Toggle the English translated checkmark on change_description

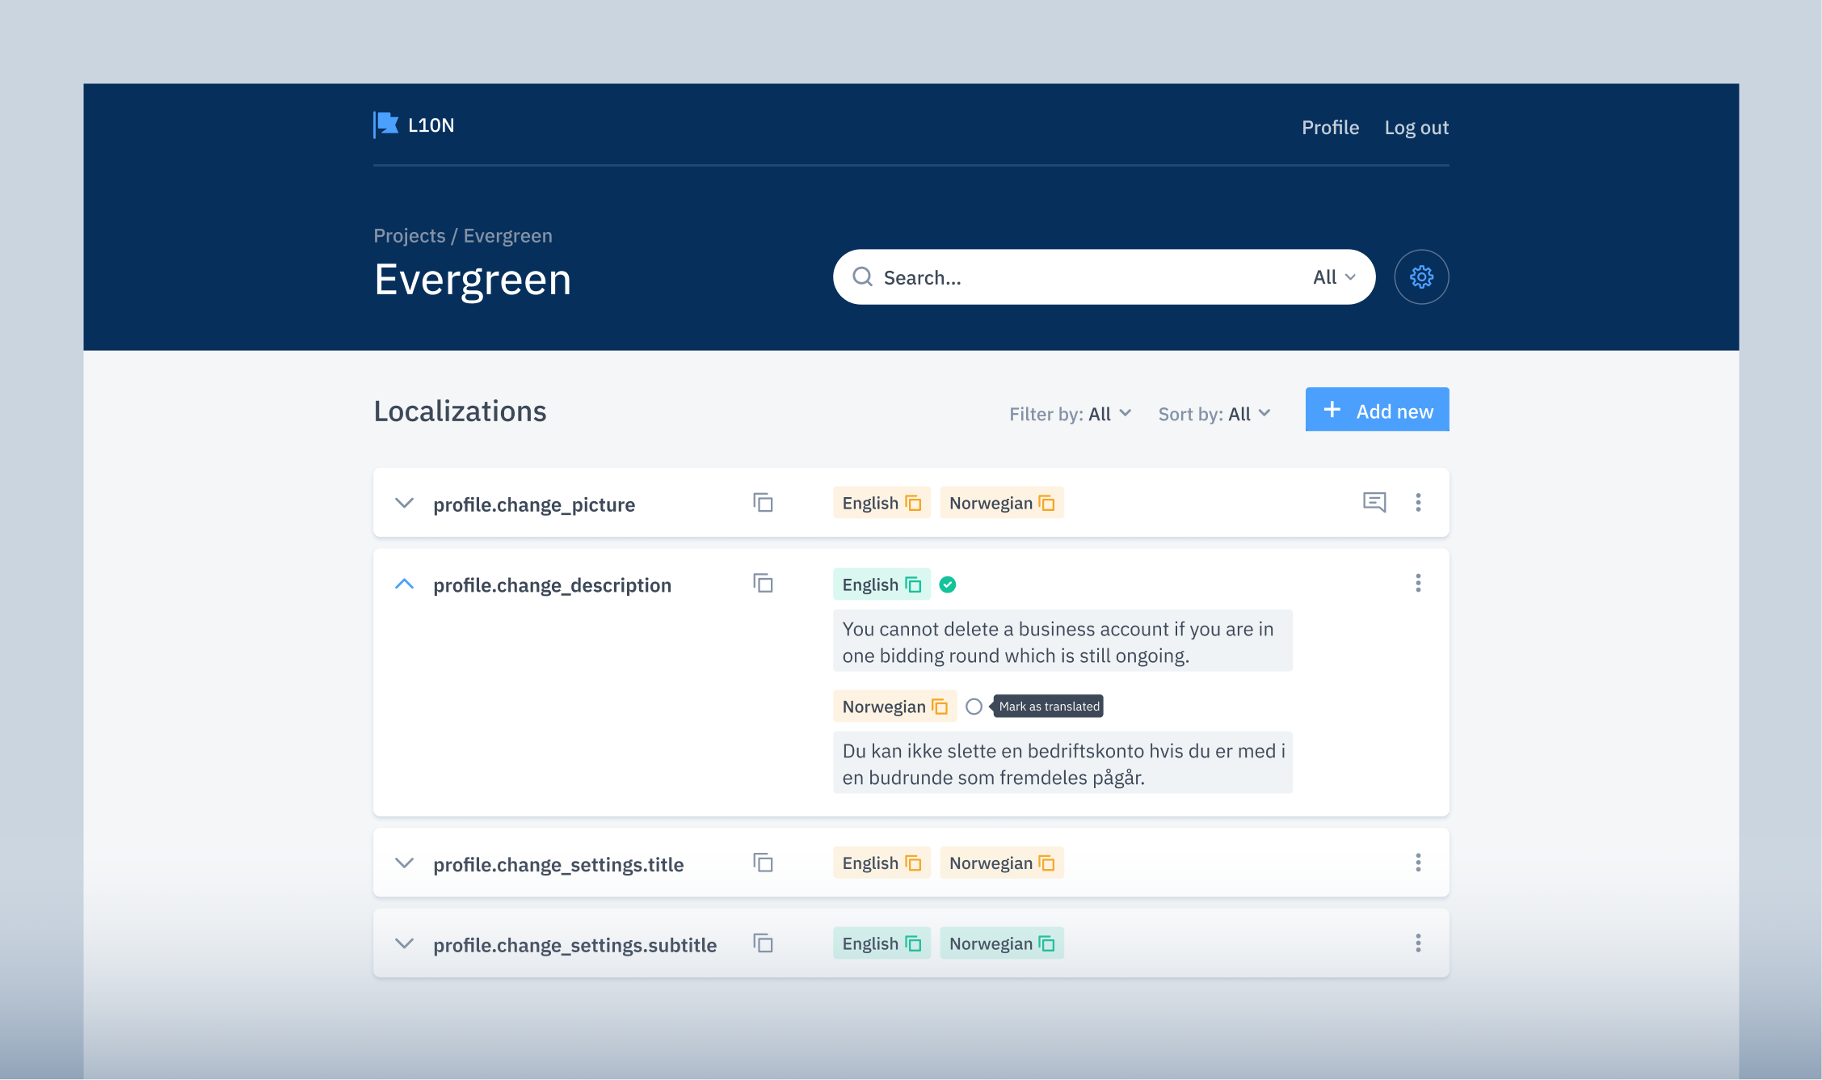point(948,584)
